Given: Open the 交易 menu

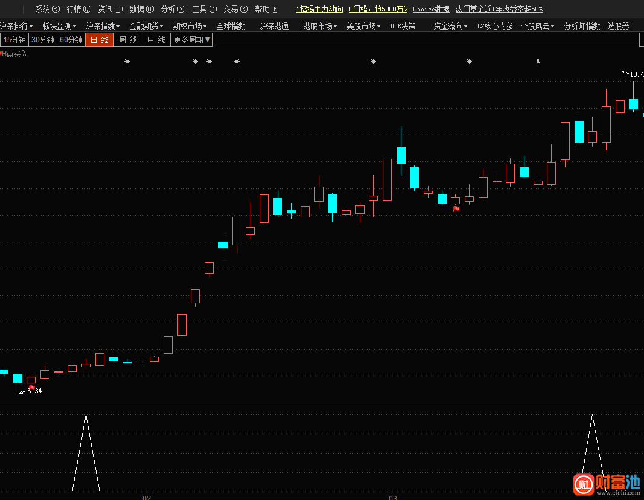Looking at the screenshot, I should [x=235, y=10].
